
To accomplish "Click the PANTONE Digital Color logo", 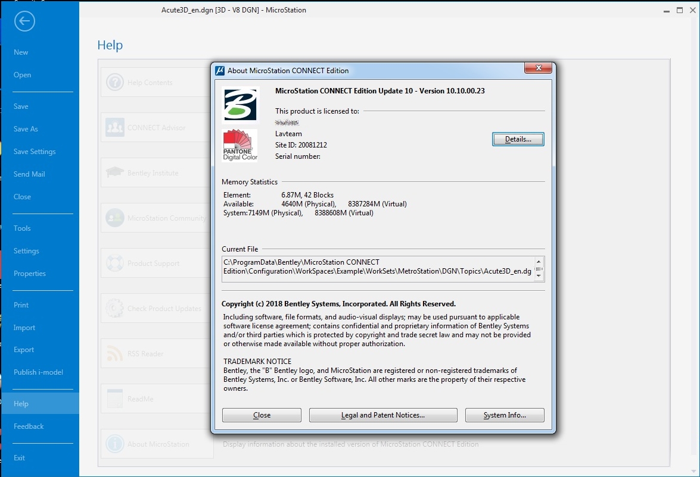I will click(x=240, y=145).
